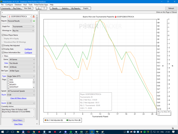Open Game filter dropdown
Viewport: 178px width, 134px height.
point(22,59)
